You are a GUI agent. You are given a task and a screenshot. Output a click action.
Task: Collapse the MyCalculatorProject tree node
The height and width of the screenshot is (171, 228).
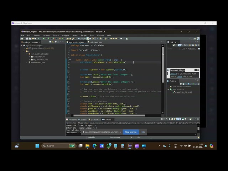pos(22,46)
